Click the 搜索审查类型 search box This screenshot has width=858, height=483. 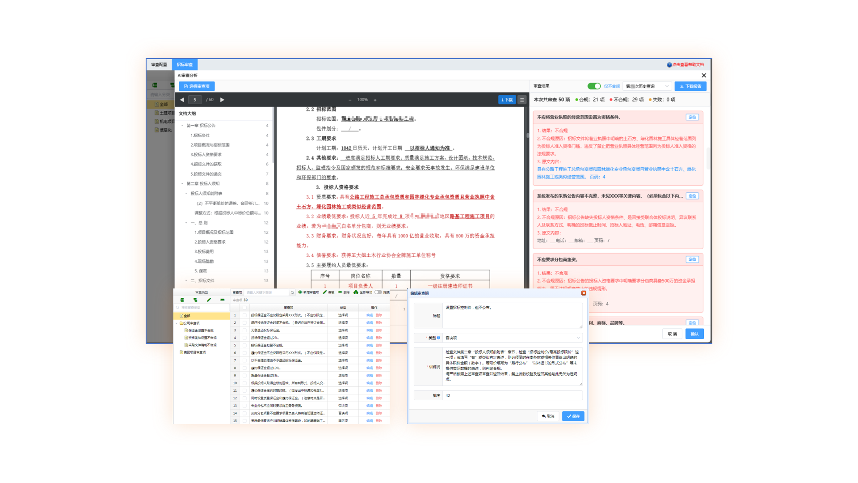pos(202,308)
